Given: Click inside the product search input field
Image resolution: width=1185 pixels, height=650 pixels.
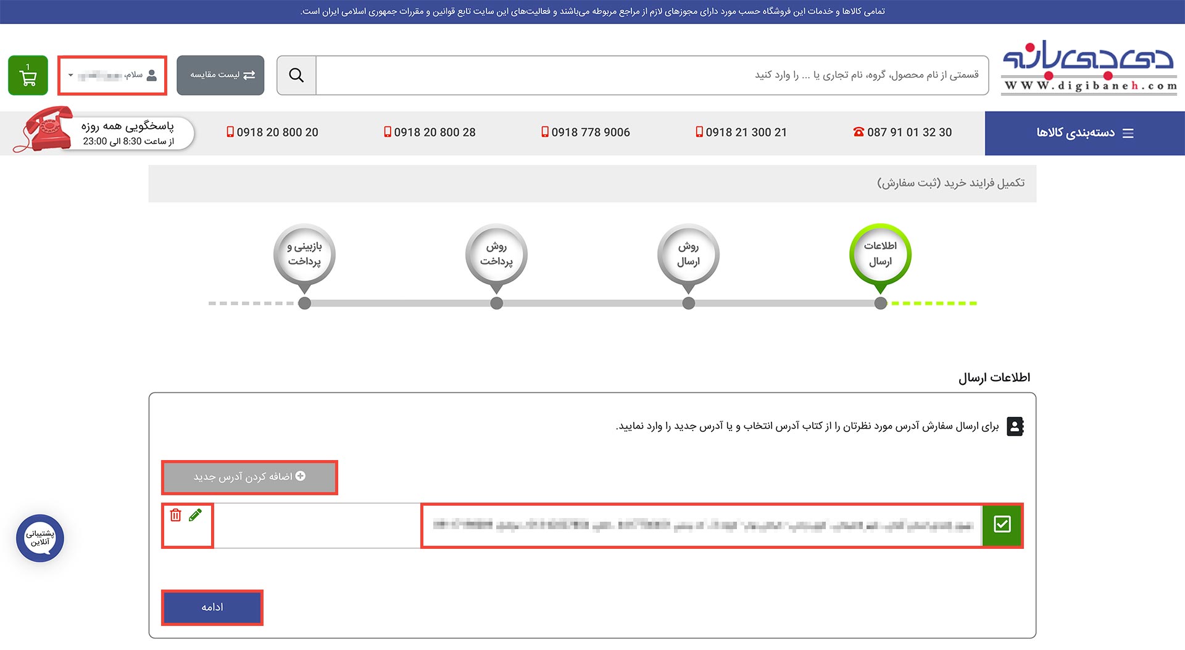Looking at the screenshot, I should [648, 75].
